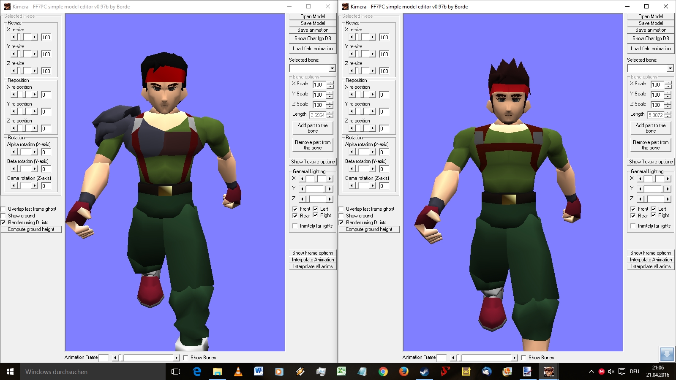The width and height of the screenshot is (676, 380).
Task: Enable Infinitely far lights in right Kimera window
Action: [633, 226]
